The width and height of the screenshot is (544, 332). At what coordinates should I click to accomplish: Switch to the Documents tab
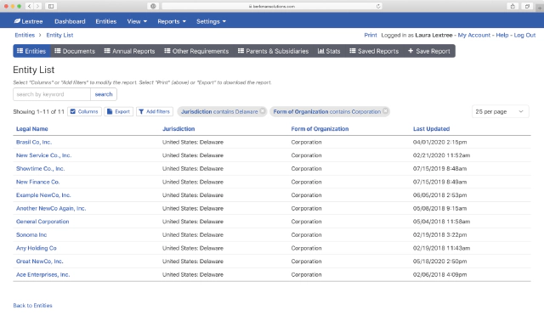(75, 51)
